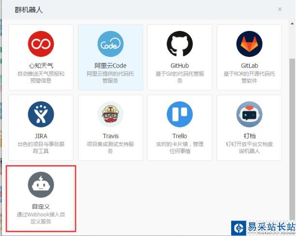Screen dimensions: 296x236
Task: Click the 阿里云Code title text
Action: pyautogui.click(x=110, y=66)
